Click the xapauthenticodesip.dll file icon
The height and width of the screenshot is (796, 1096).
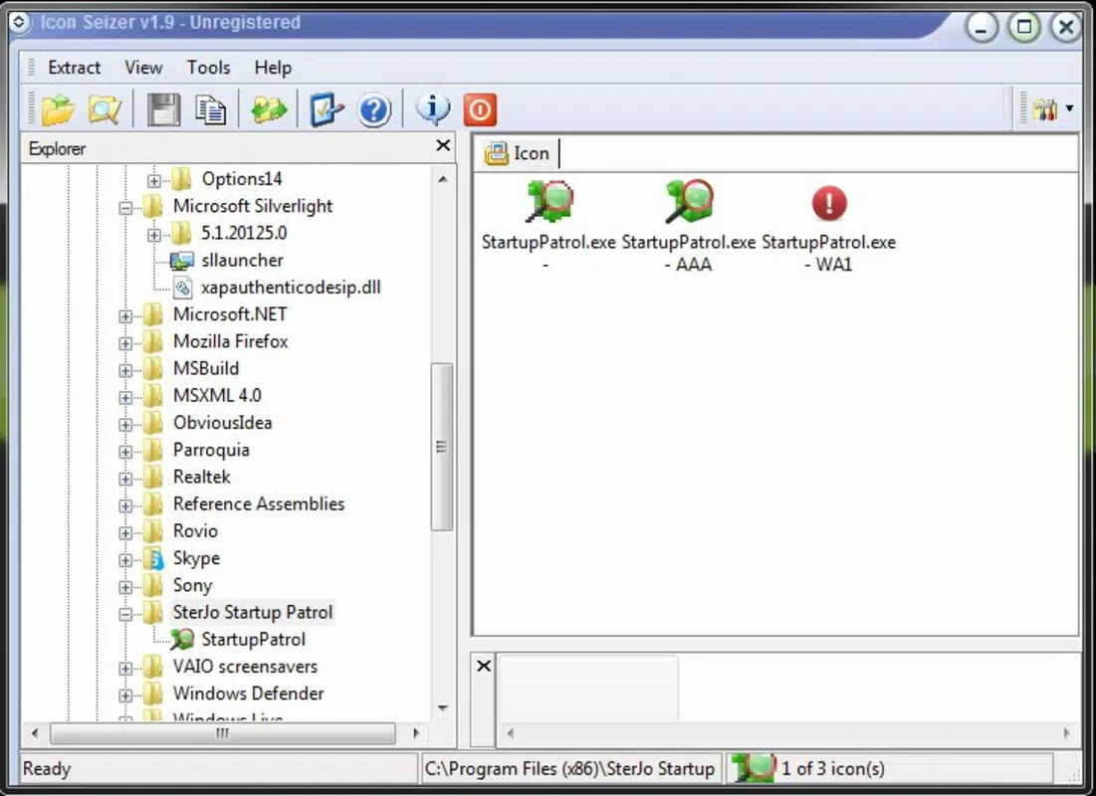pos(182,288)
